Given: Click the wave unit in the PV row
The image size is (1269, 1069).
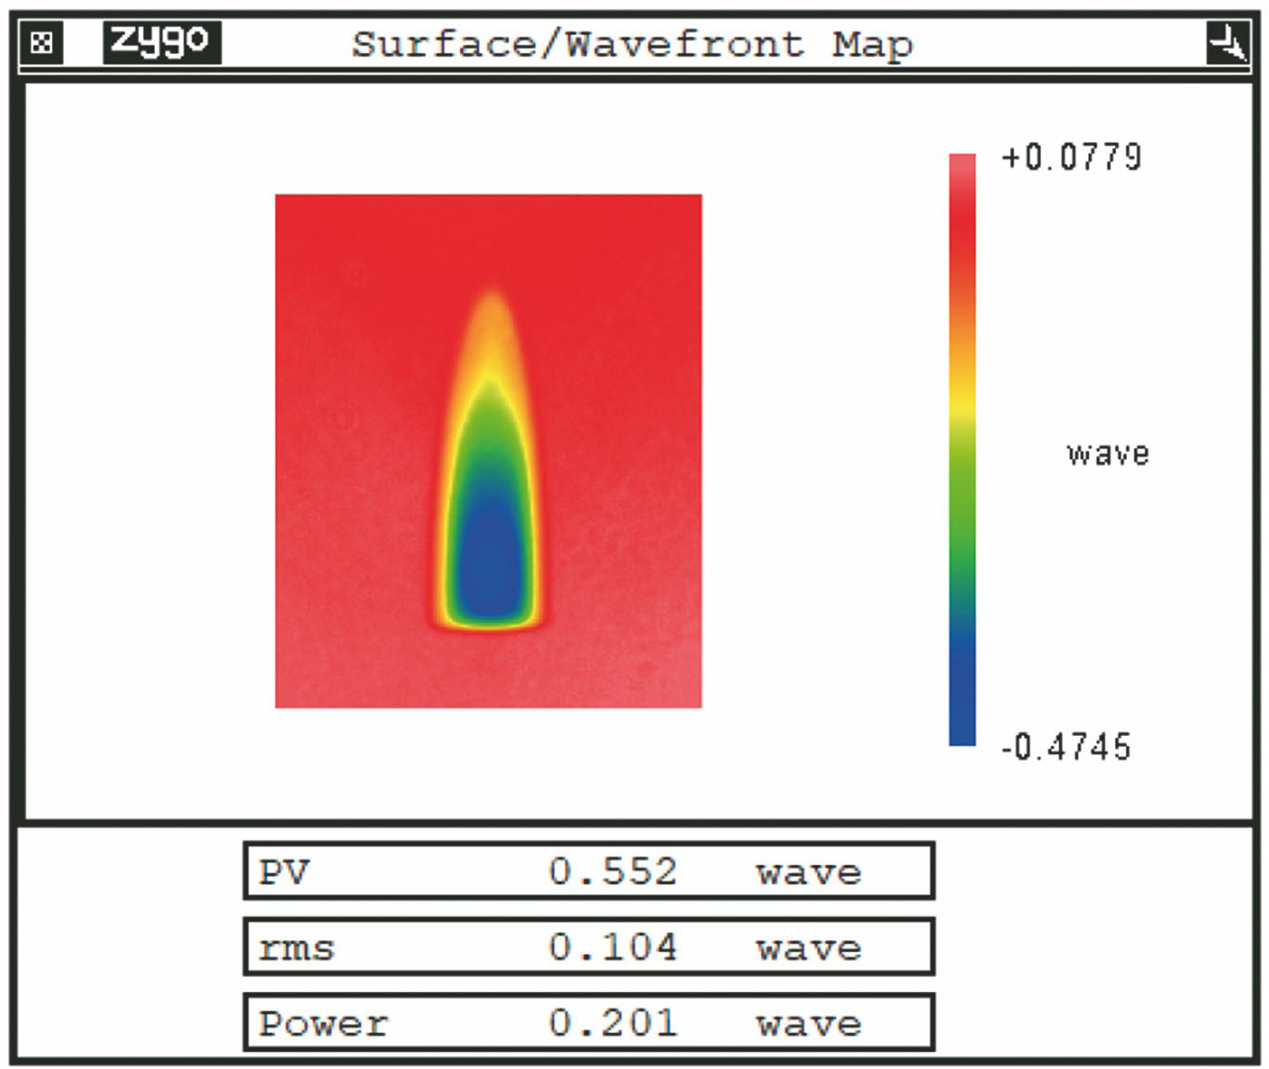Looking at the screenshot, I should (809, 872).
